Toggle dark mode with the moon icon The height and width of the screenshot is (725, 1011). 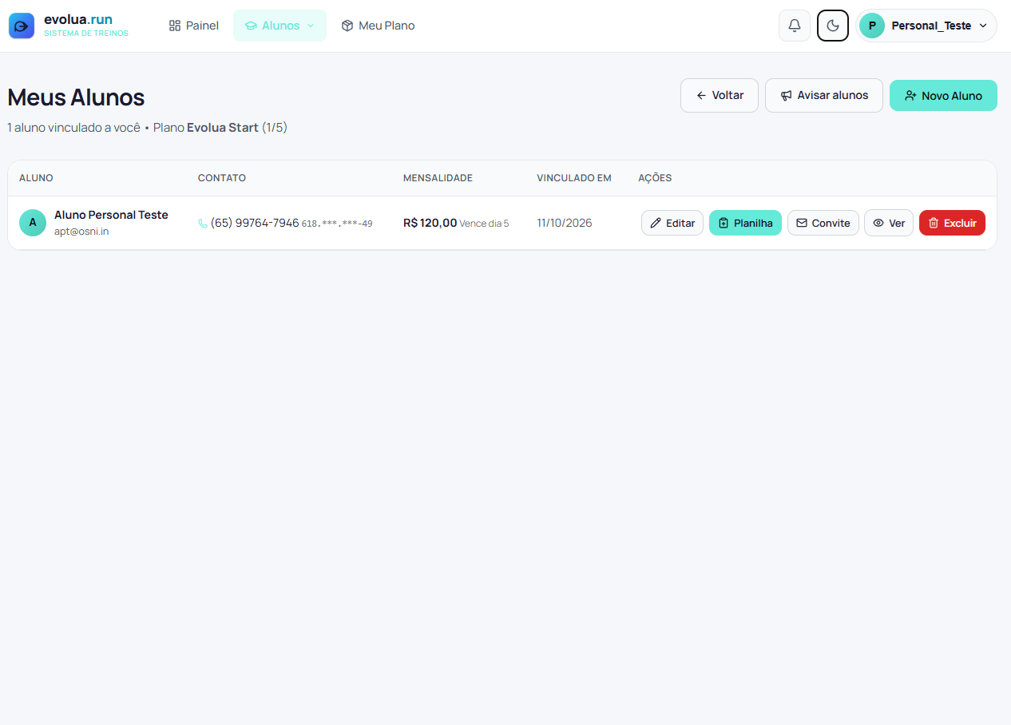833,26
